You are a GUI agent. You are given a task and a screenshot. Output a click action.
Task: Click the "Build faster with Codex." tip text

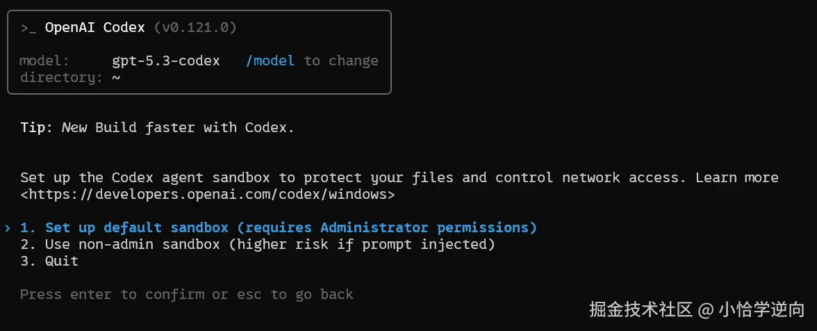195,128
